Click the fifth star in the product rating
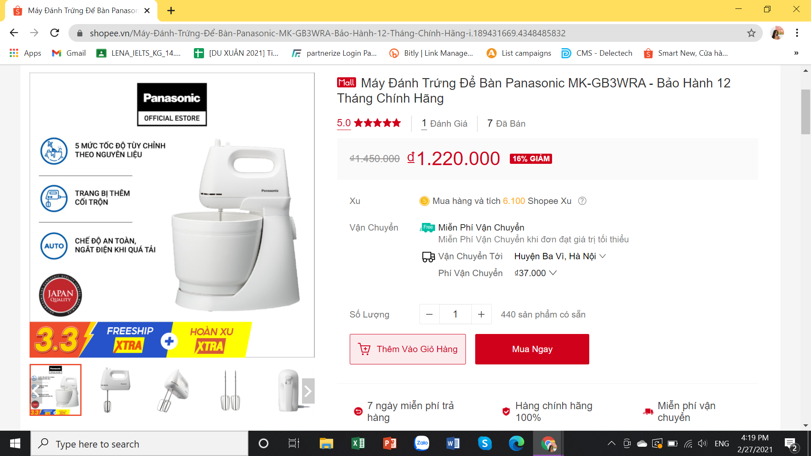This screenshot has height=456, width=811. click(396, 123)
